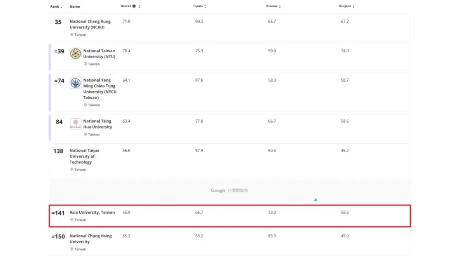
Task: Click the location pin under Asia University
Action: 71,220
